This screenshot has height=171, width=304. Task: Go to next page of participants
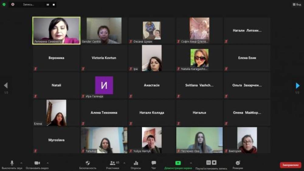(297, 86)
